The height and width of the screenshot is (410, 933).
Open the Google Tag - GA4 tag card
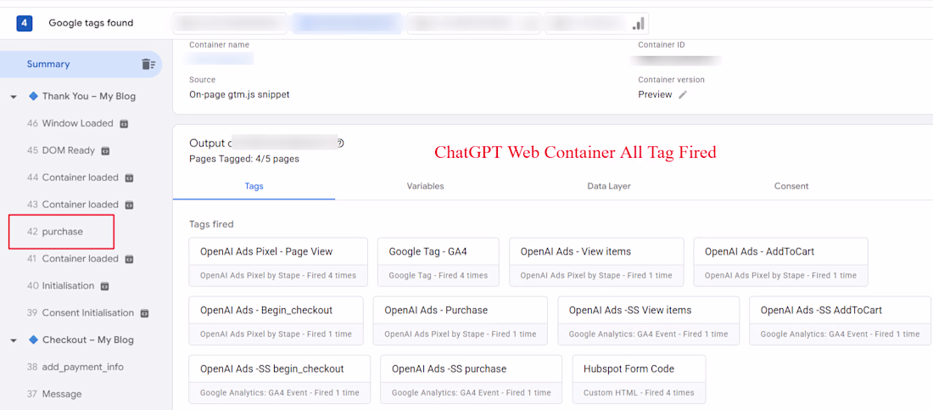[438, 262]
